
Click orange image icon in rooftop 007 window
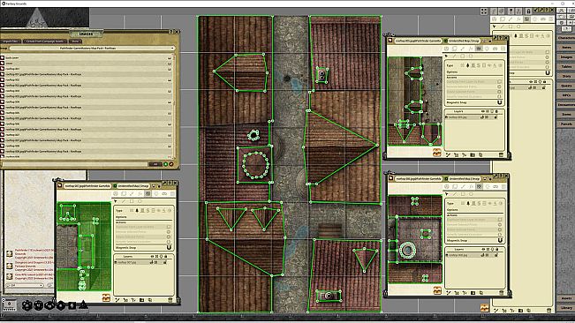coord(106,297)
